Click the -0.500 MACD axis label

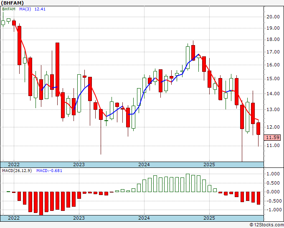(x=273, y=201)
